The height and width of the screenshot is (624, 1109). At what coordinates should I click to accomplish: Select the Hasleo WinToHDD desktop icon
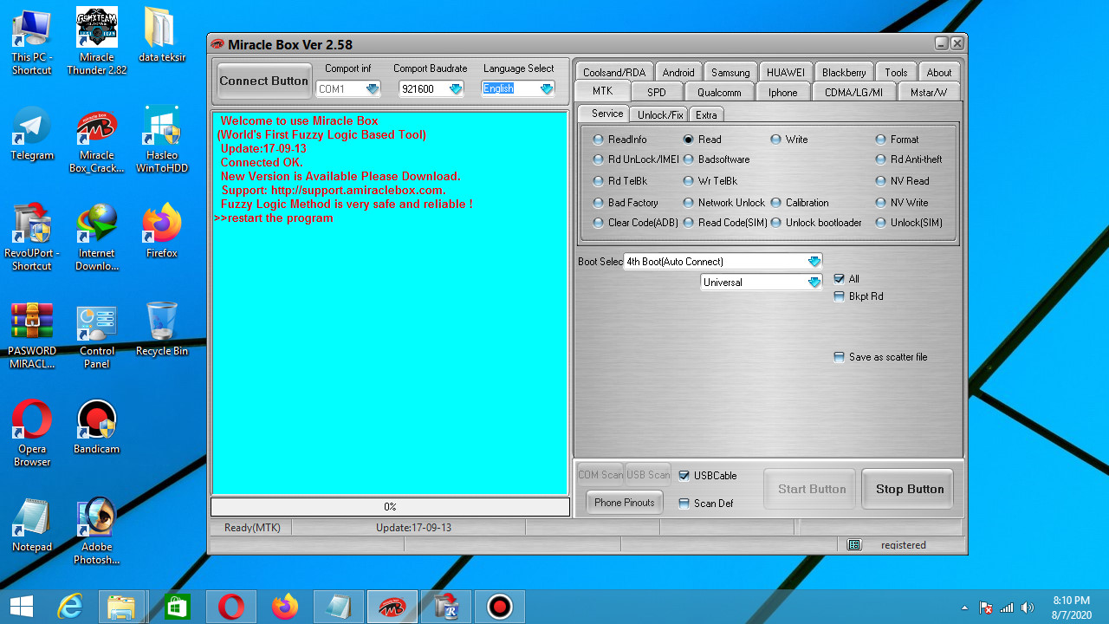coord(162,140)
